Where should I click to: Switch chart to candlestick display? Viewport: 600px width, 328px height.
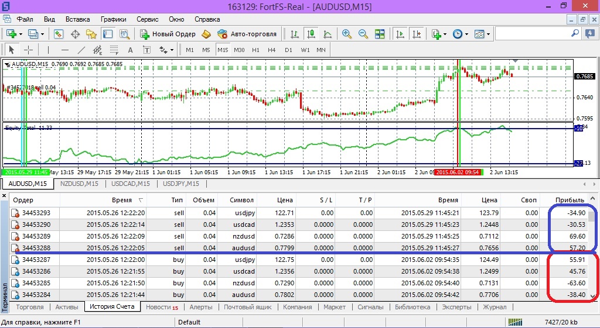[311, 34]
